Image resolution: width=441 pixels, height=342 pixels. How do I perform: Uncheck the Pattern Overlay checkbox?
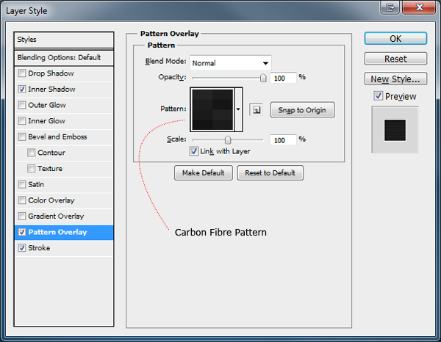(x=21, y=232)
